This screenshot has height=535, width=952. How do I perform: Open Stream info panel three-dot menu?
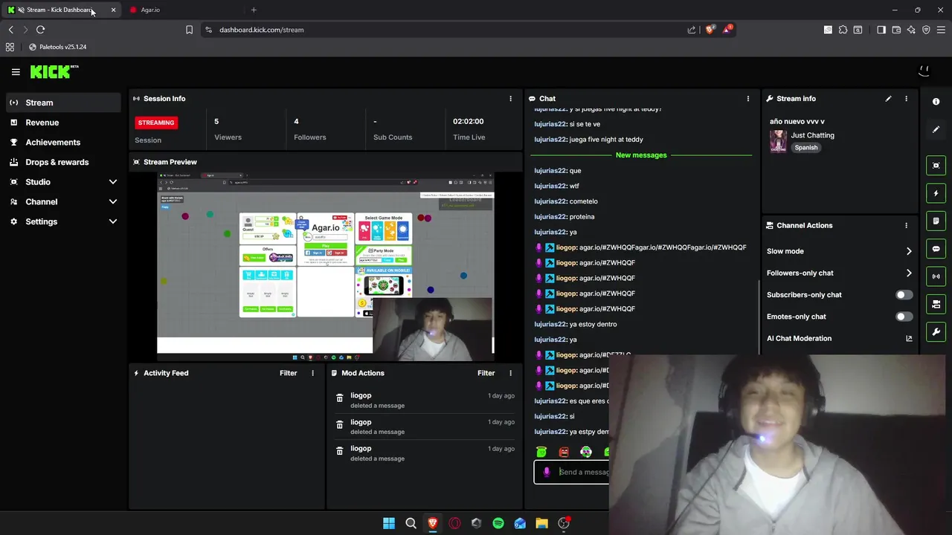click(906, 99)
